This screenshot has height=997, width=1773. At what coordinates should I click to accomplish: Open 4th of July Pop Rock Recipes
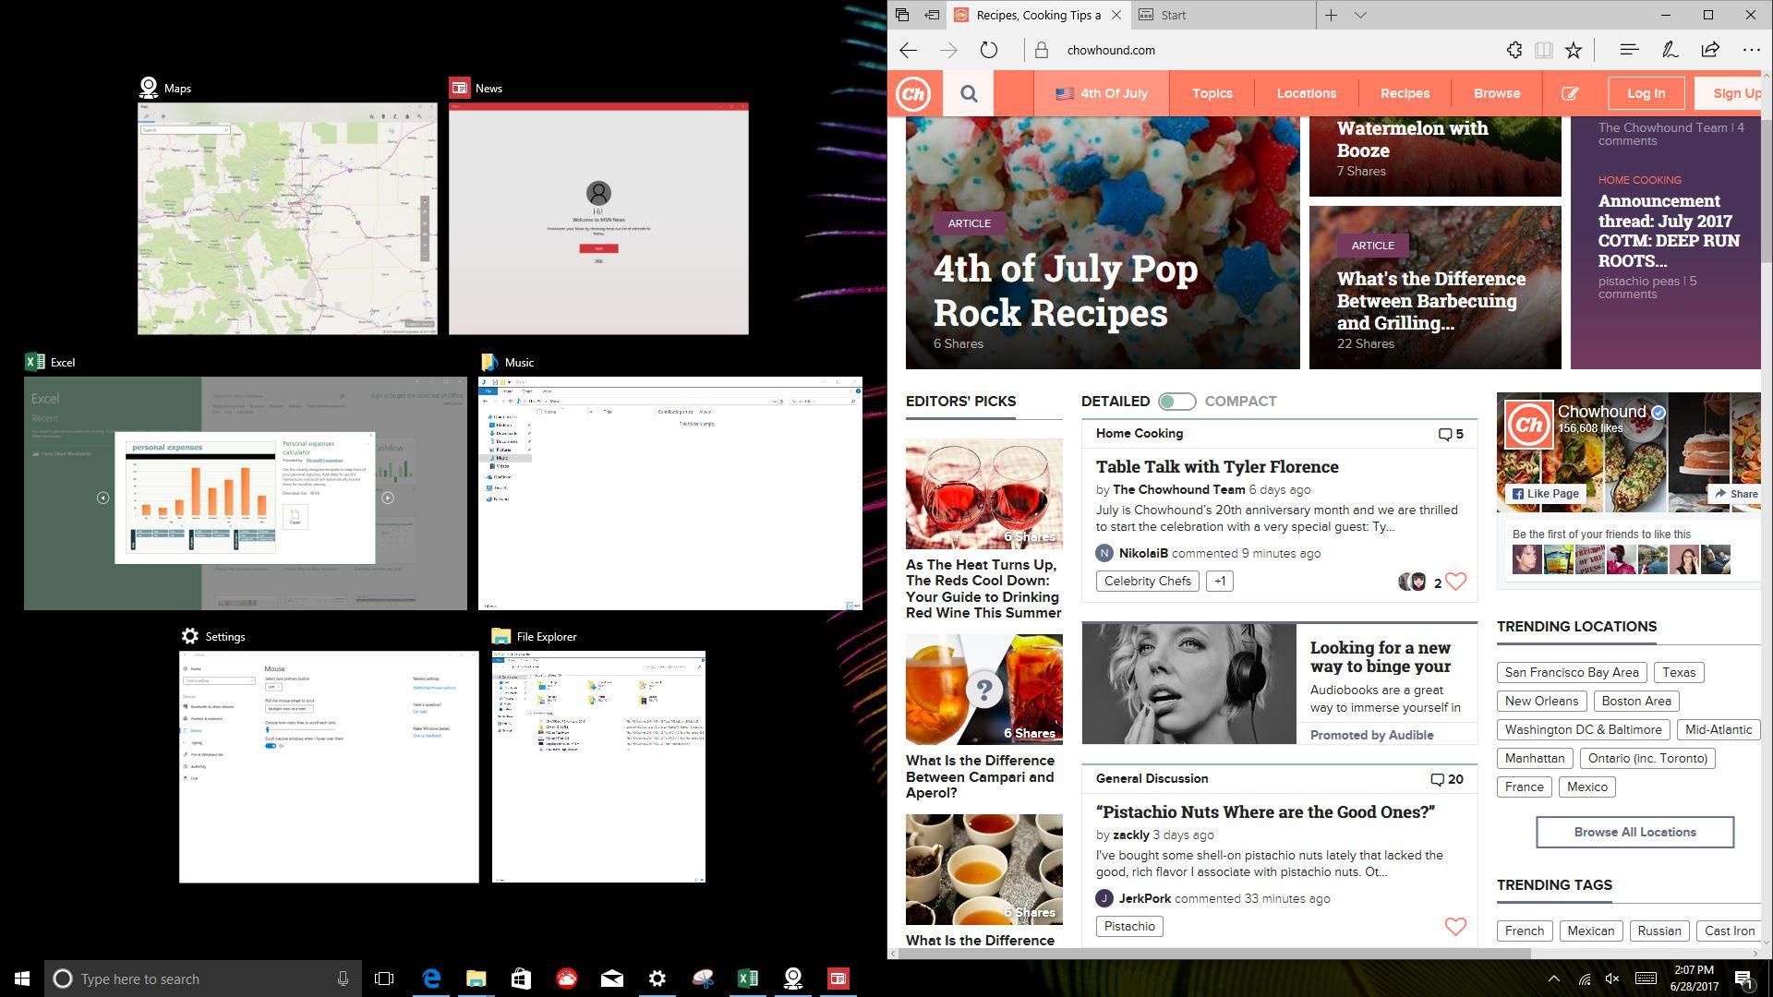coord(1066,291)
